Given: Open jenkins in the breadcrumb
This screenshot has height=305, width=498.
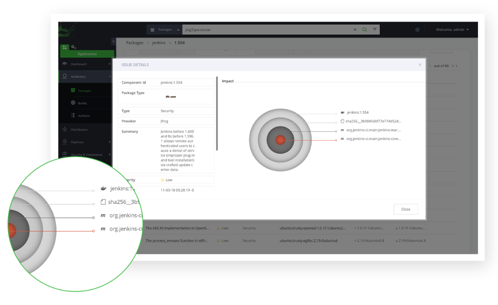Looking at the screenshot, I should (x=159, y=42).
